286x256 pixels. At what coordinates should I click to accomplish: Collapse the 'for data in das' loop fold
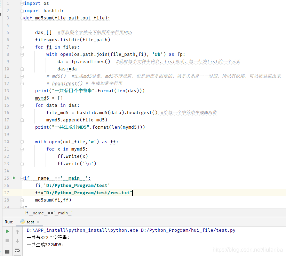coord(22,105)
